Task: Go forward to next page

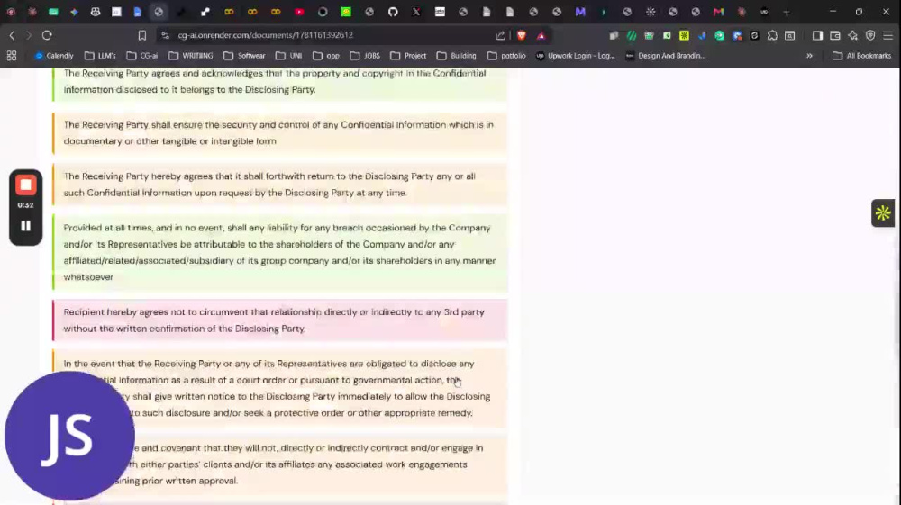Action: click(29, 35)
